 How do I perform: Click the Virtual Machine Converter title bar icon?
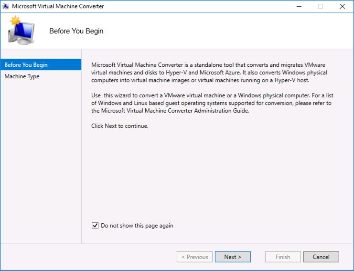pyautogui.click(x=6, y=6)
